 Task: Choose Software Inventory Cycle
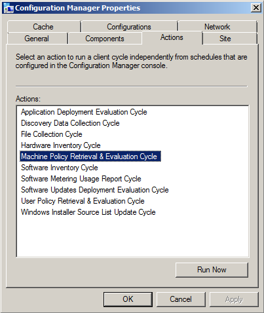click(60, 168)
